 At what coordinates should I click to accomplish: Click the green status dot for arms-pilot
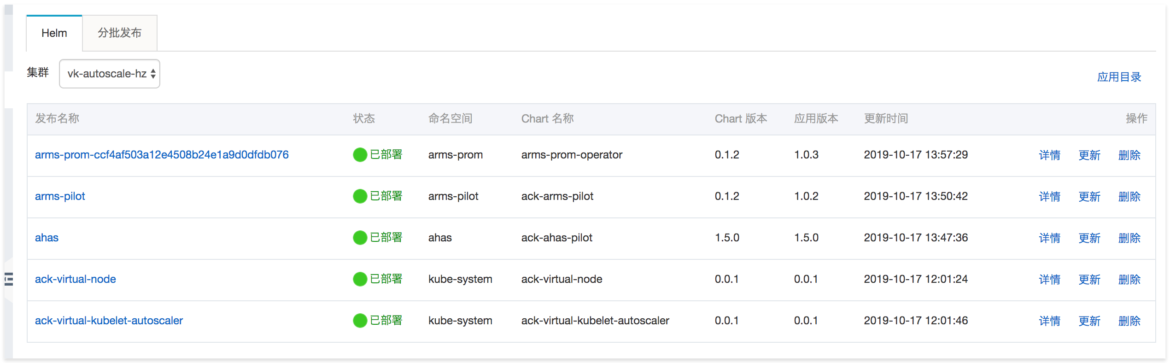[x=360, y=196]
